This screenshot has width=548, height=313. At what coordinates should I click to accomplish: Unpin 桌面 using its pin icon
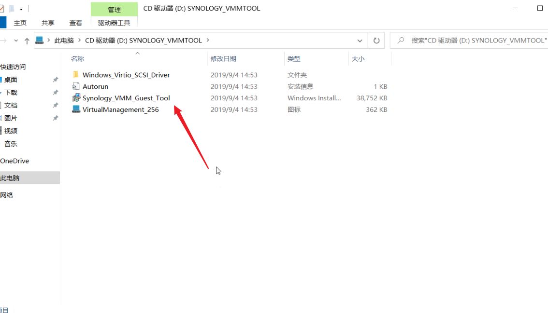click(x=55, y=80)
